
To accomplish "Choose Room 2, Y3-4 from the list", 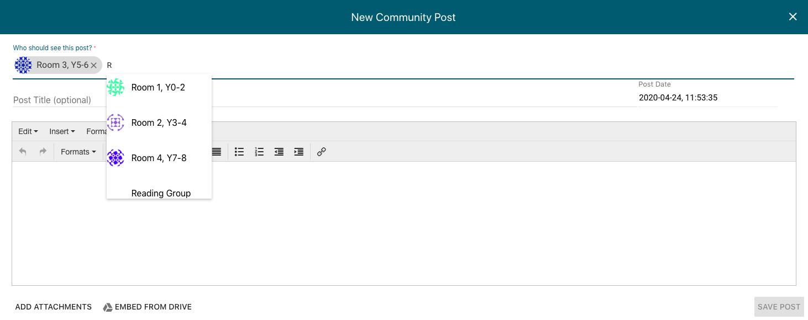I will coord(159,122).
